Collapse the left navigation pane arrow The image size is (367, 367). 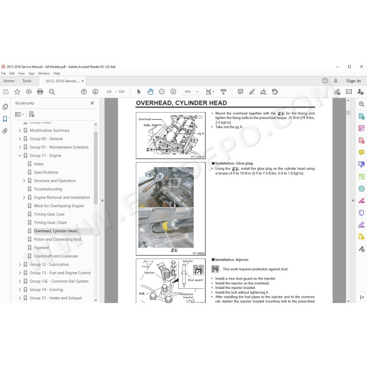point(102,201)
